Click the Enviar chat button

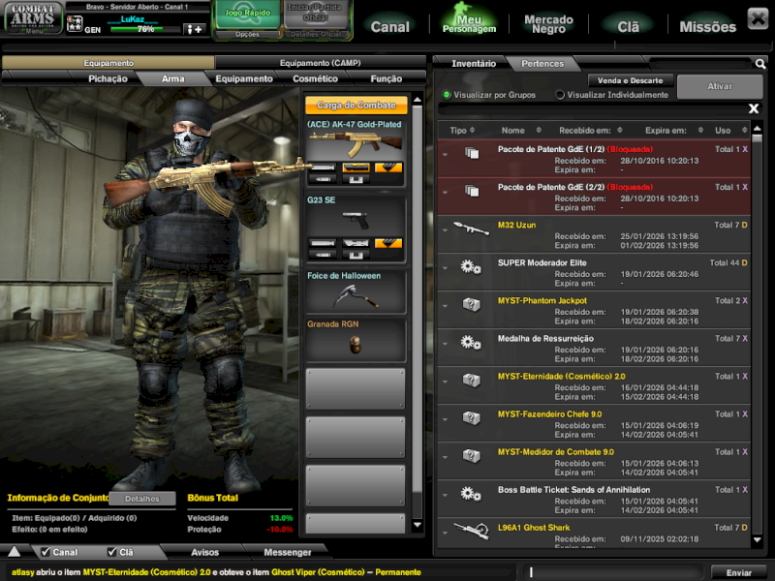click(738, 572)
